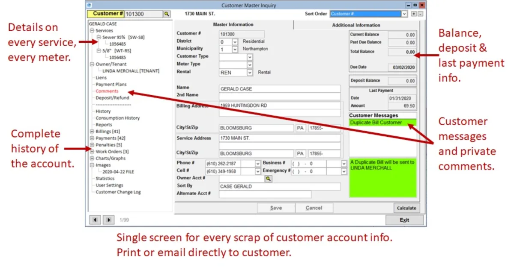Go to next customer record arrow

pyautogui.click(x=109, y=220)
